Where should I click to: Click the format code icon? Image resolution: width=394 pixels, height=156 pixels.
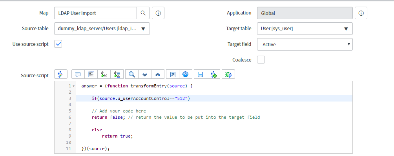(91, 74)
